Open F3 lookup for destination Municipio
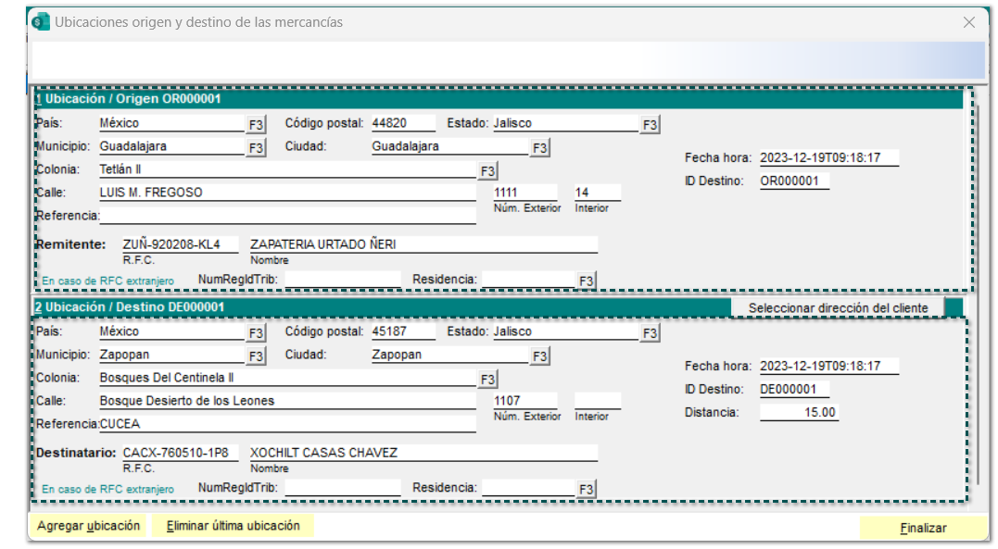 coord(256,356)
